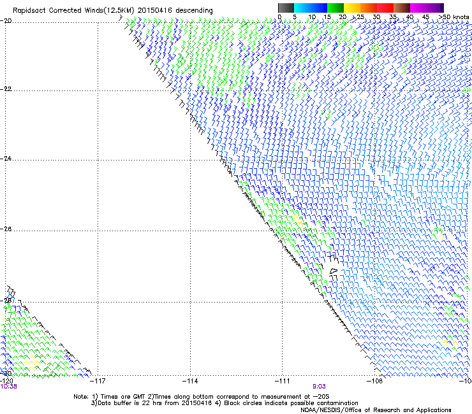This screenshot has height=414, width=472.
Task: Click the gray 0-5 knots color swatch
Action: click(286, 8)
